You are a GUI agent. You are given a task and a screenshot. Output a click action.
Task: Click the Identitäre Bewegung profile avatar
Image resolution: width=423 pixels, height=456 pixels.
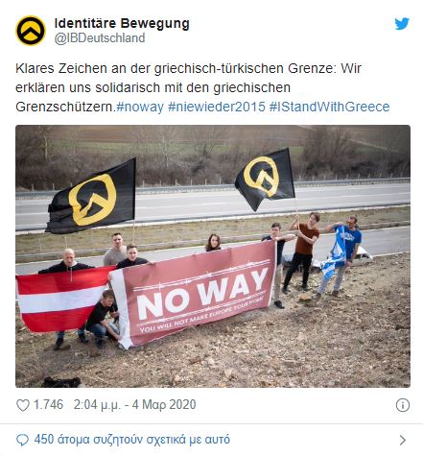[x=31, y=31]
